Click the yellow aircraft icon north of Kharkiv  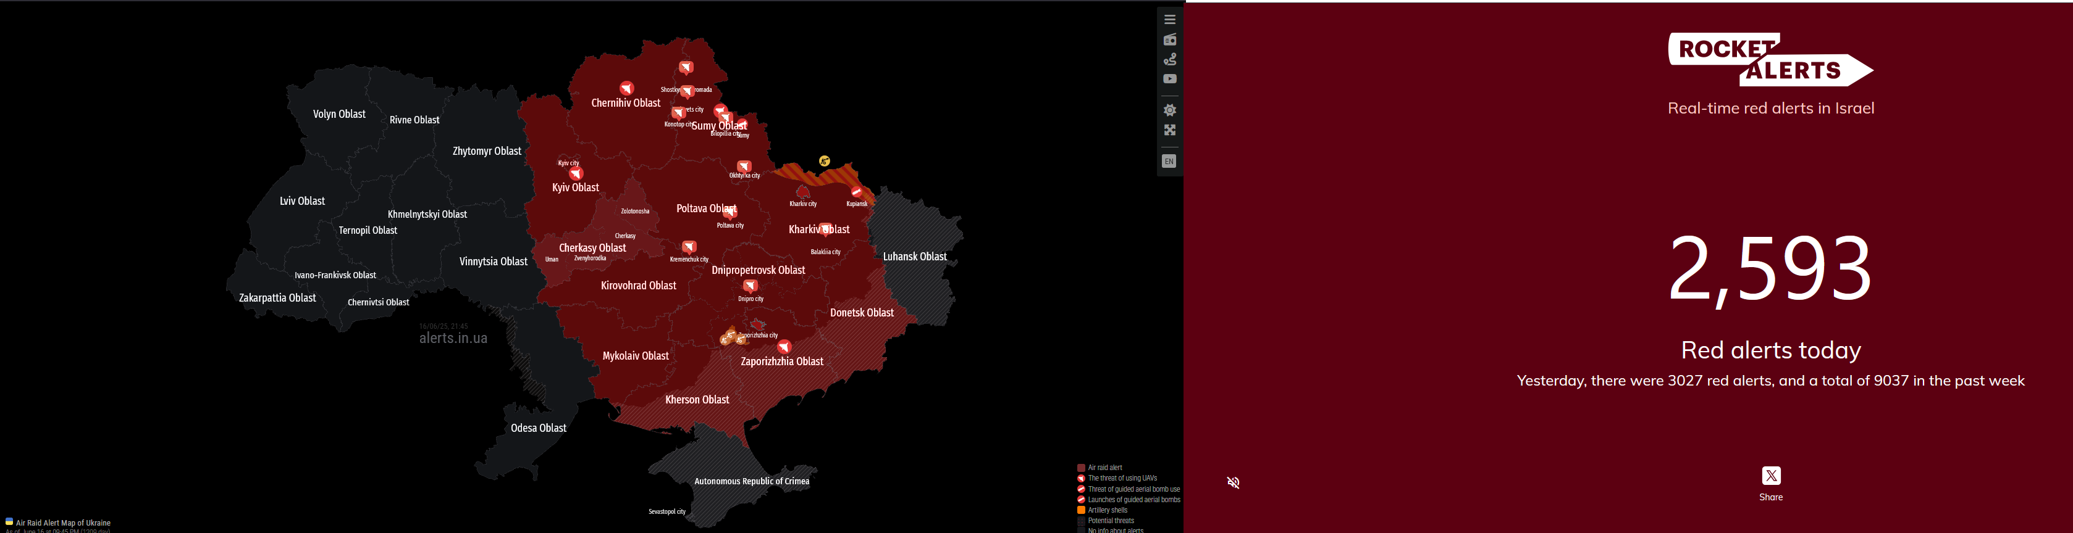825,161
